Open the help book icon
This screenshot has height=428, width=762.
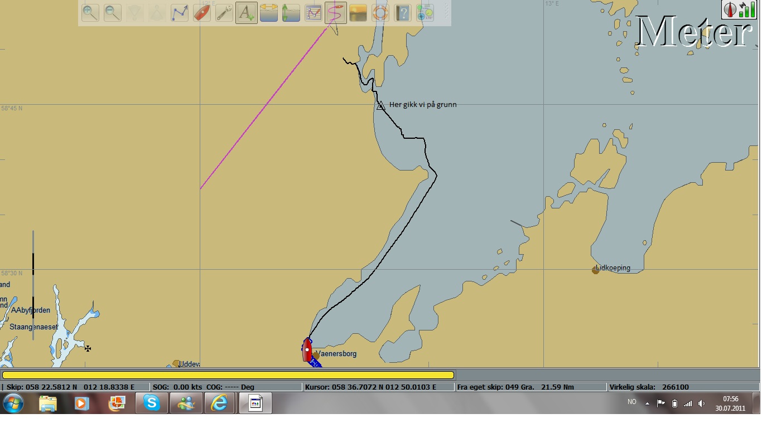click(403, 13)
